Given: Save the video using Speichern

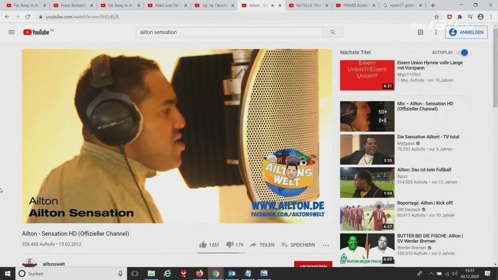Looking at the screenshot, I should click(298, 245).
